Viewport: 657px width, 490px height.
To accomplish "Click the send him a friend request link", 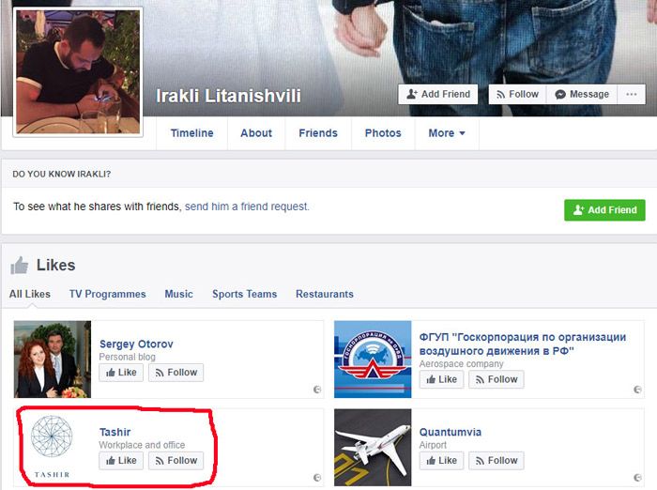I will [247, 207].
